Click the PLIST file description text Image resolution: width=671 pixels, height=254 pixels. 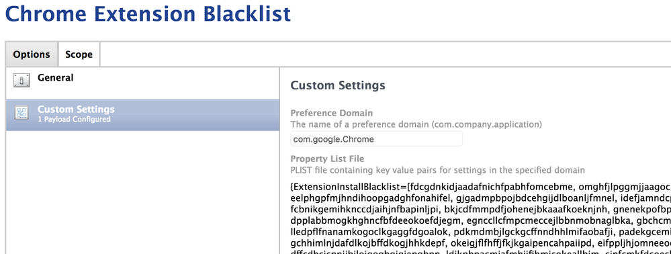[437, 170]
